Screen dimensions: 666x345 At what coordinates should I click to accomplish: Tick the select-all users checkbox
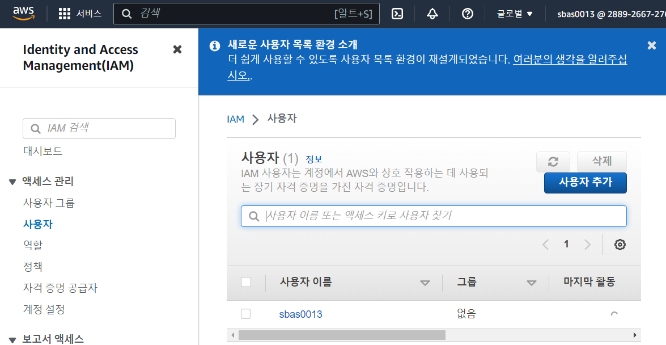pyautogui.click(x=246, y=282)
